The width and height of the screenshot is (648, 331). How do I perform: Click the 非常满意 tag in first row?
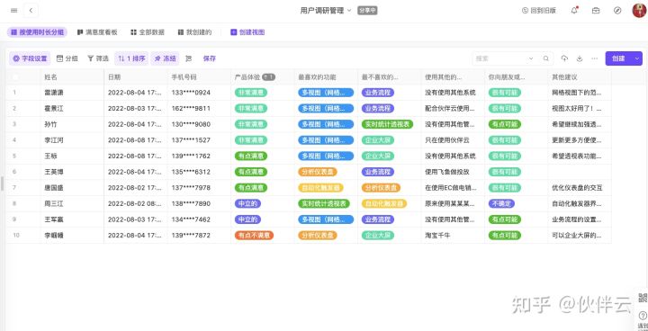[x=251, y=93]
